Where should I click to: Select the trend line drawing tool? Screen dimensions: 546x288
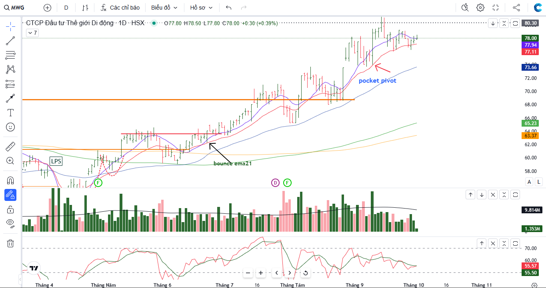(10, 40)
